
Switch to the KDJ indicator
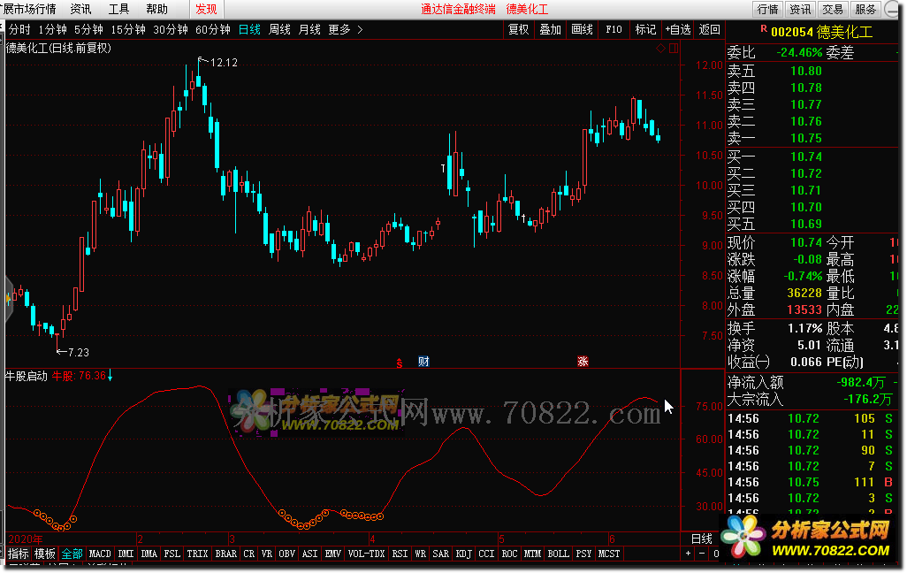click(464, 554)
